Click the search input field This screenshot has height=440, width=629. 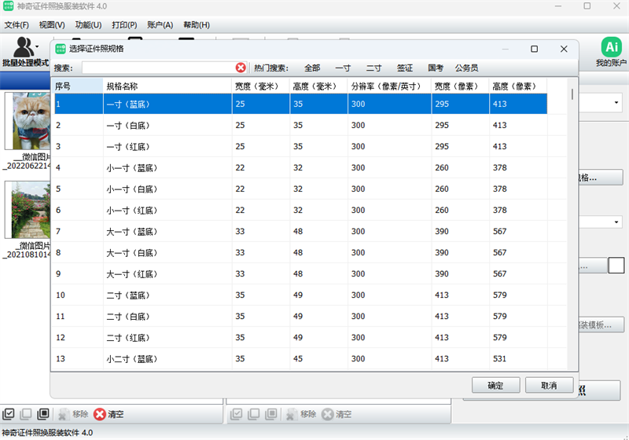click(157, 68)
